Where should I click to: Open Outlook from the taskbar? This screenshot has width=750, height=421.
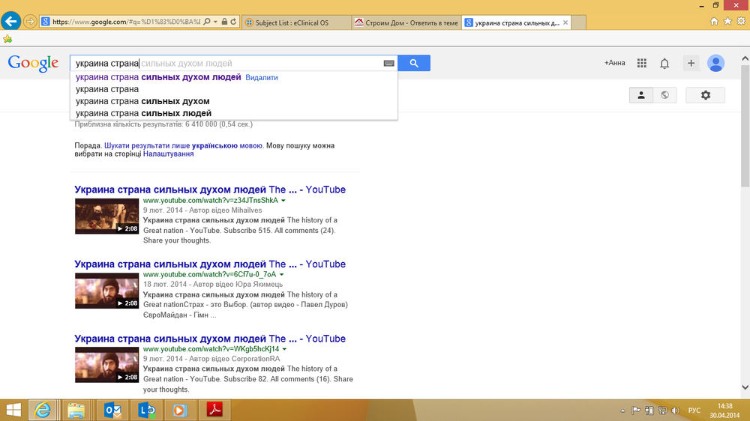[112, 410]
